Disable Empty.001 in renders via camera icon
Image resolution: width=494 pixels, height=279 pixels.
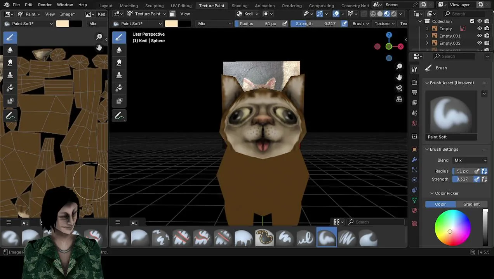click(487, 36)
